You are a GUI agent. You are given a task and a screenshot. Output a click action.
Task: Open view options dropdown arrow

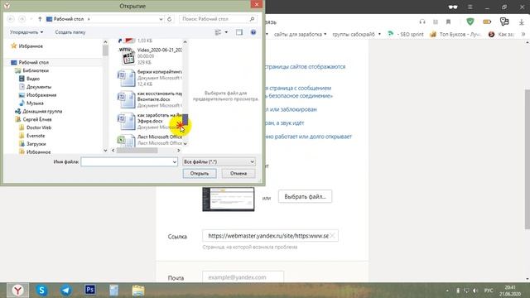tap(226, 32)
